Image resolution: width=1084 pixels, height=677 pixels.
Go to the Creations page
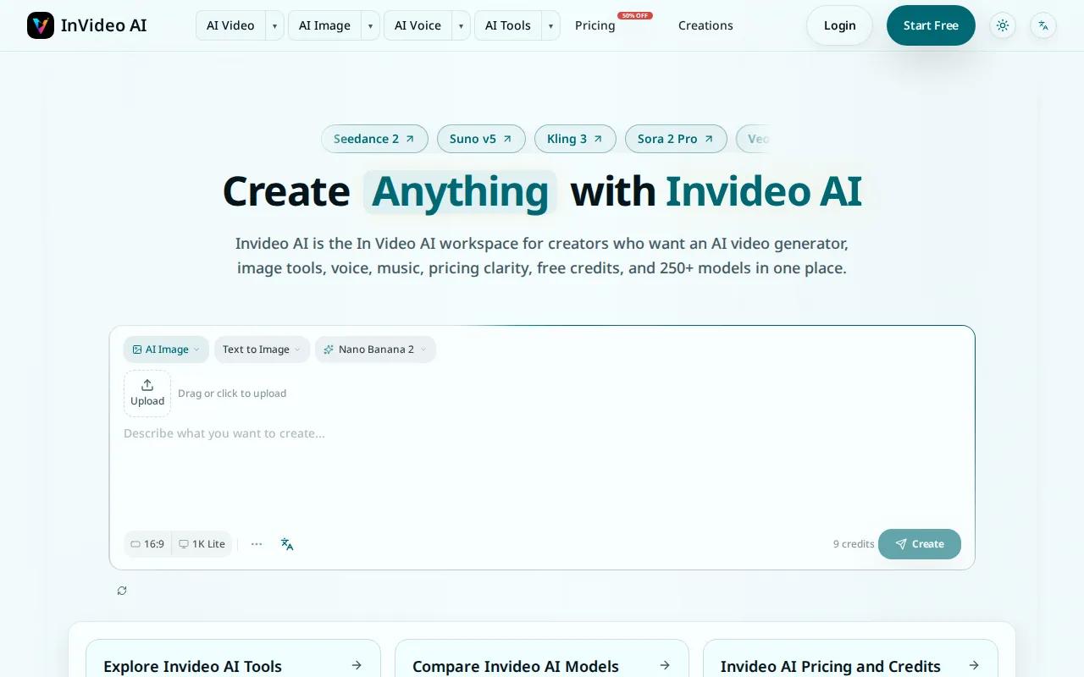705,25
